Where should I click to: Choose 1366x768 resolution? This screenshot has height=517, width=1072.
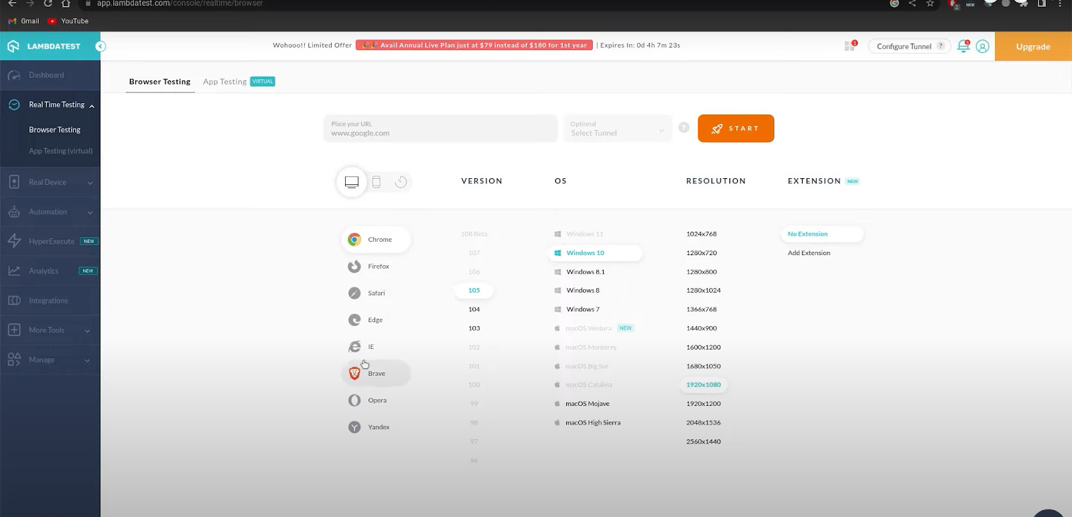[701, 309]
